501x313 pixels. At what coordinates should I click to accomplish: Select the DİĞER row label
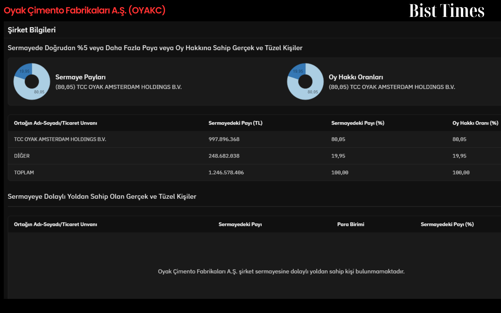[22, 156]
